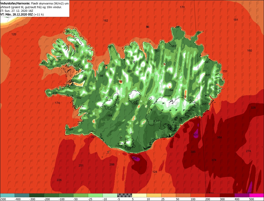264x201 pixels.
Task: Click the map value 274 near the right edge
Action: tap(248, 151)
